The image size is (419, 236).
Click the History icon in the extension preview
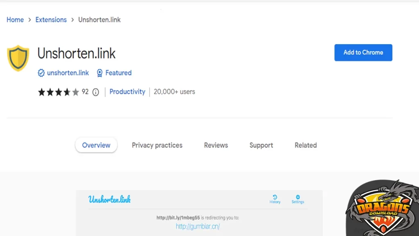tap(275, 197)
